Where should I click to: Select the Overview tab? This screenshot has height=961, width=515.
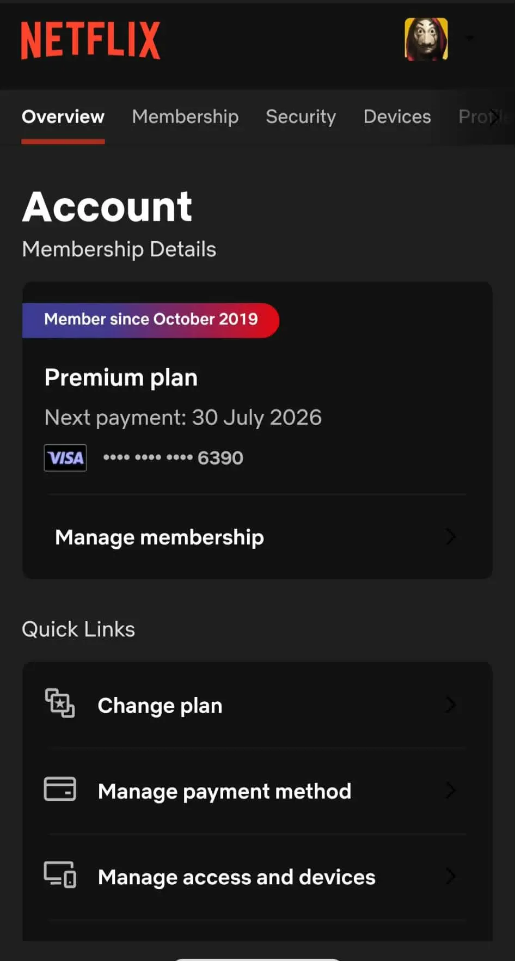tap(63, 117)
